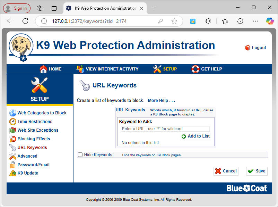Open Time Restrictions settings
Viewport: 278px width, 207px height.
(35, 122)
